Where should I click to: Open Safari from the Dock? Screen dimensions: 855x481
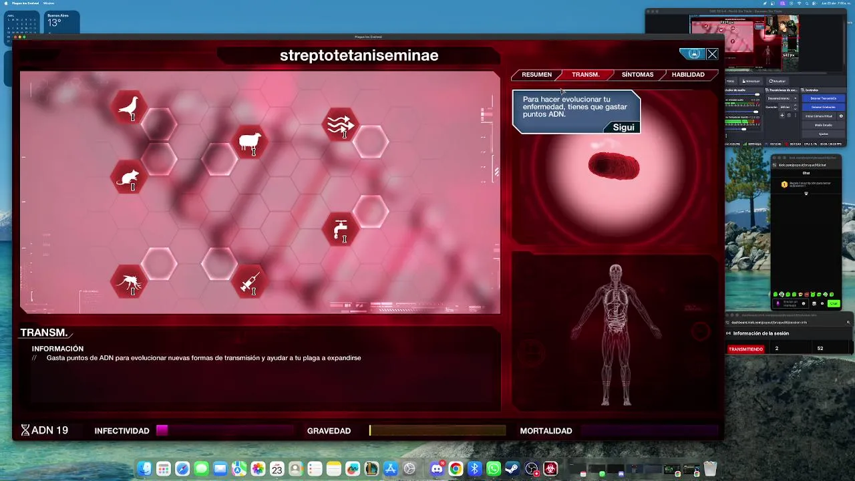[x=182, y=469]
